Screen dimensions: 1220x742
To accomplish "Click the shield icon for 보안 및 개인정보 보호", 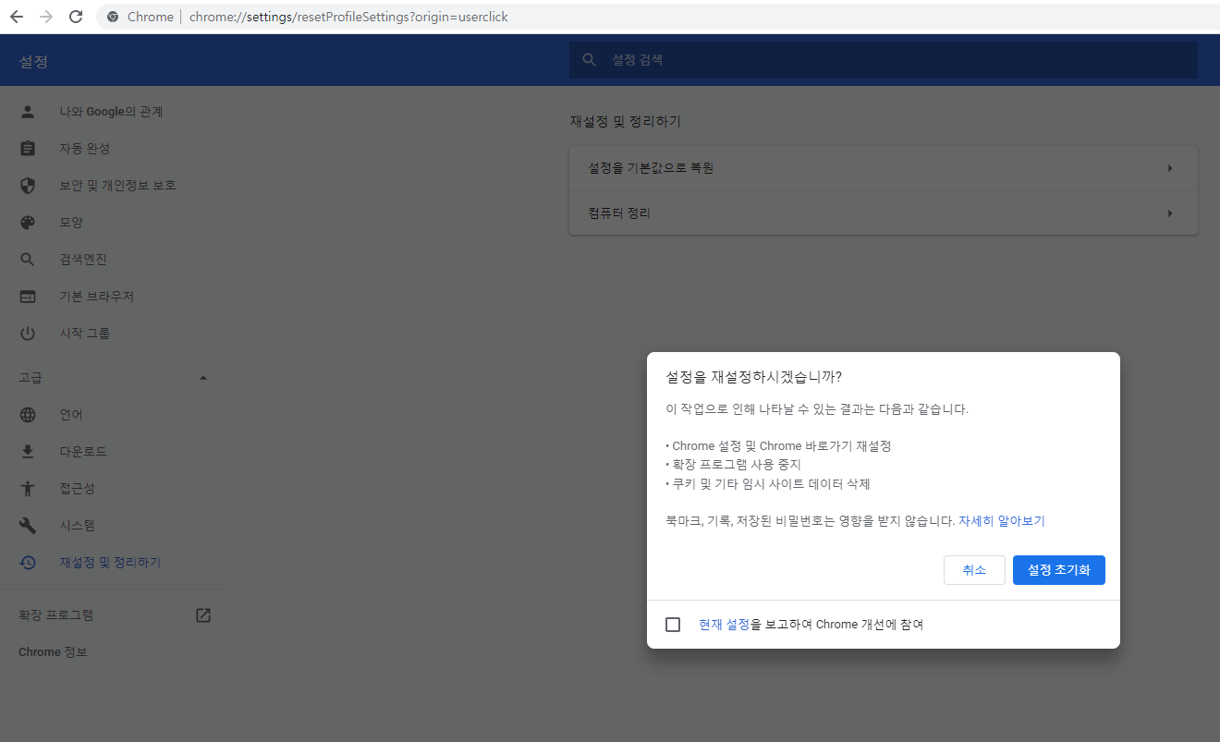I will click(x=28, y=186).
